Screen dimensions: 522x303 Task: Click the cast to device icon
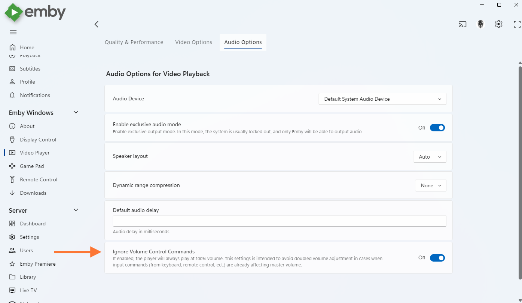[463, 25]
